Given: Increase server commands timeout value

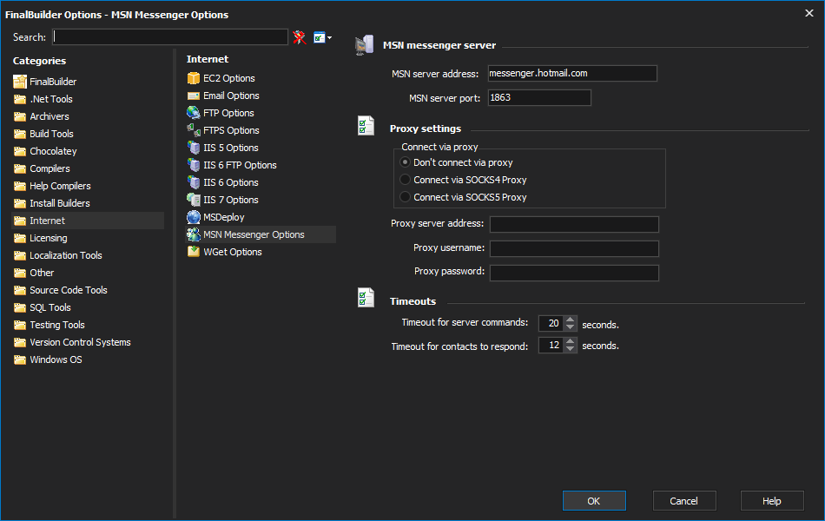Looking at the screenshot, I should tap(571, 320).
